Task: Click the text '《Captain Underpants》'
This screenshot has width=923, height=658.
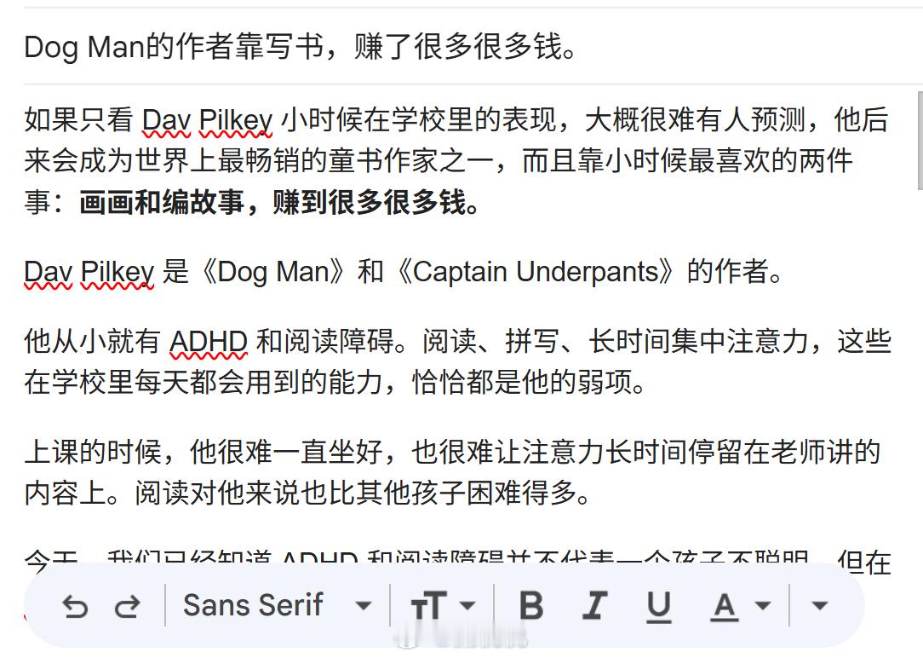Action: (535, 272)
